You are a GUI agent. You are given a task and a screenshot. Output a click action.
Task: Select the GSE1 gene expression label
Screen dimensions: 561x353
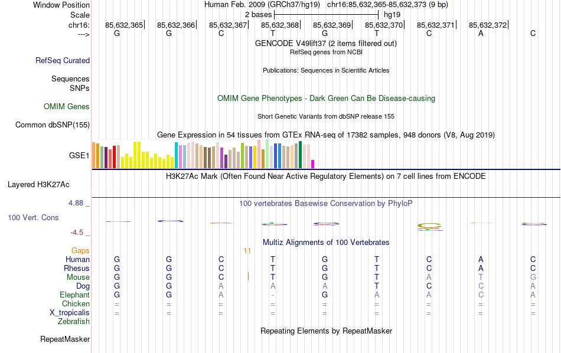click(x=79, y=155)
